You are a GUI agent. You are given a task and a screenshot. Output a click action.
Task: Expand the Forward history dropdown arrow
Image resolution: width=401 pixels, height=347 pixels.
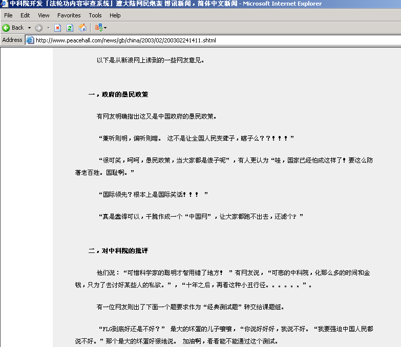(x=48, y=28)
